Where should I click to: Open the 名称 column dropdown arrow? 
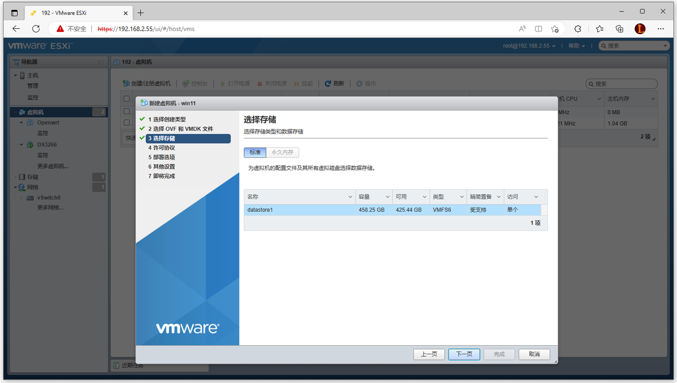tap(350, 197)
